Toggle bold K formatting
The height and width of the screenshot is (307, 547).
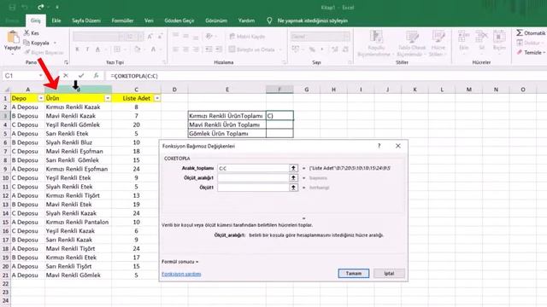(x=77, y=49)
